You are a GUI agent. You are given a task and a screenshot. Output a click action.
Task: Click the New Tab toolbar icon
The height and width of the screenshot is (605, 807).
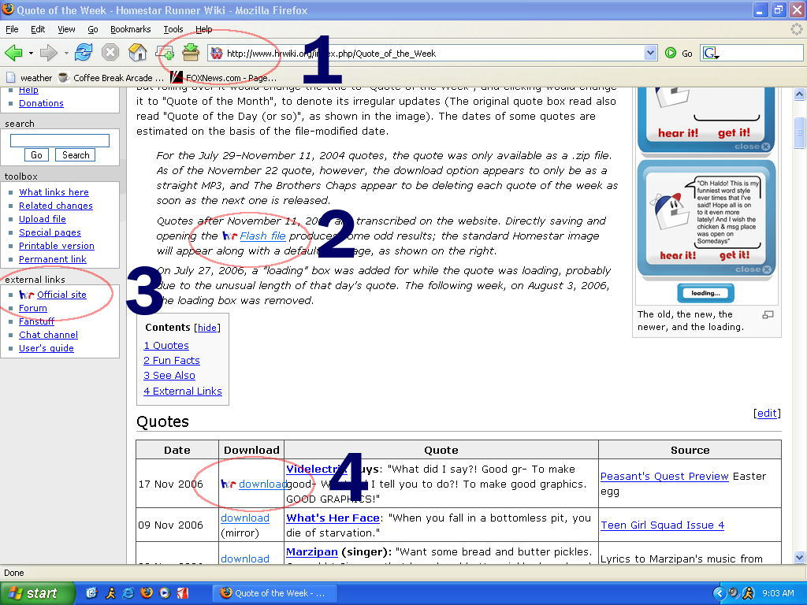click(165, 53)
